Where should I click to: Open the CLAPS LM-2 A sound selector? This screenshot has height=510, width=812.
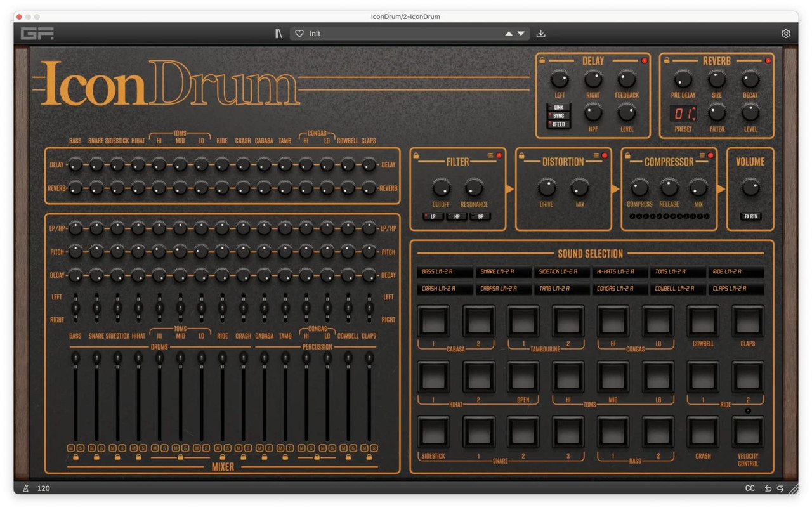pyautogui.click(x=736, y=289)
